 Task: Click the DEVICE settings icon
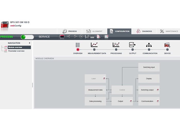pos(167,45)
